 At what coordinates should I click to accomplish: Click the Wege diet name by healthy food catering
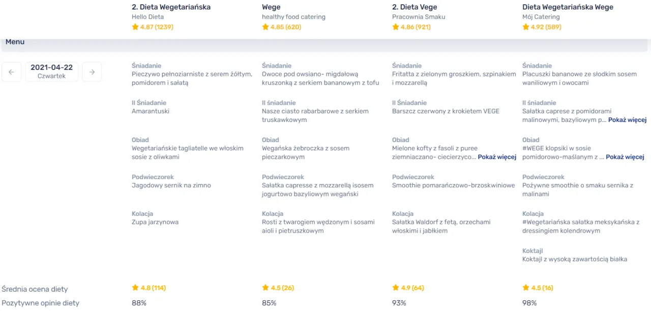[x=271, y=7]
